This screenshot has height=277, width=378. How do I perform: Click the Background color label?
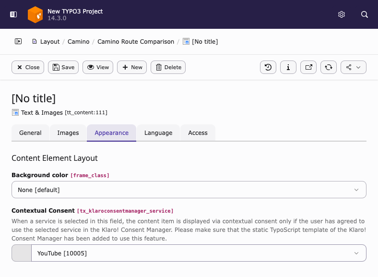40,175
